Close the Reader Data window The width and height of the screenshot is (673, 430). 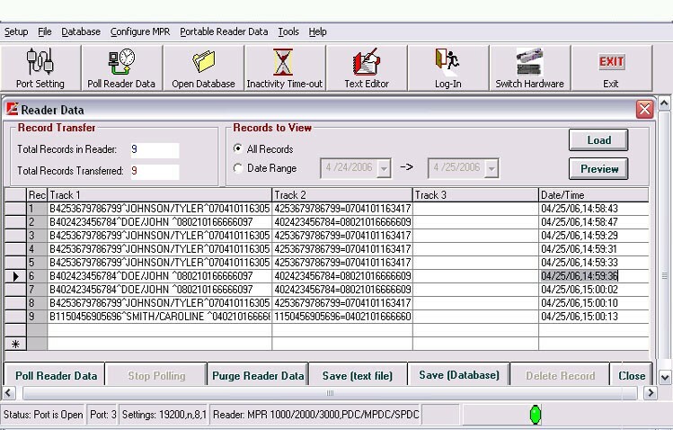644,109
